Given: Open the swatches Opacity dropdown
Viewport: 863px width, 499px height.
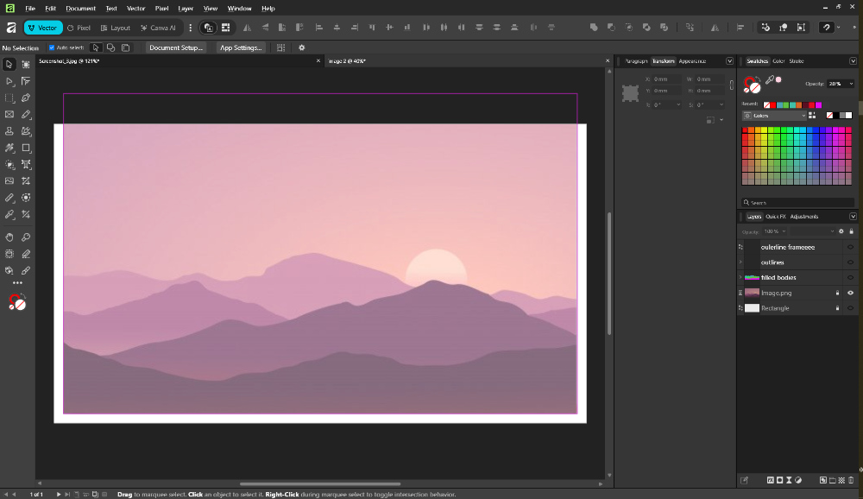Looking at the screenshot, I should 852,84.
